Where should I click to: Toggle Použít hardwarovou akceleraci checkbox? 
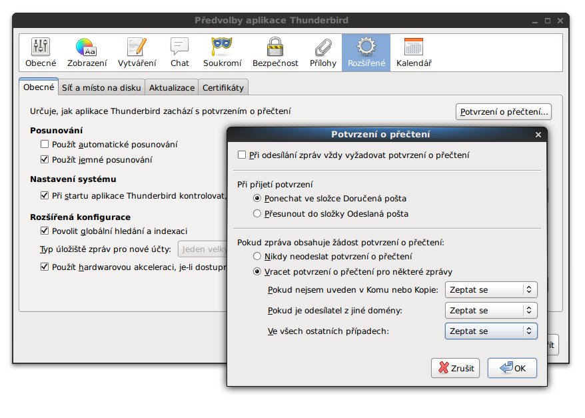pyautogui.click(x=45, y=267)
